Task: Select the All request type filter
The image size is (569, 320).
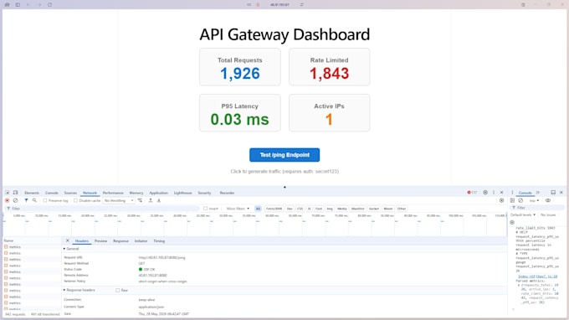Action: [258, 209]
